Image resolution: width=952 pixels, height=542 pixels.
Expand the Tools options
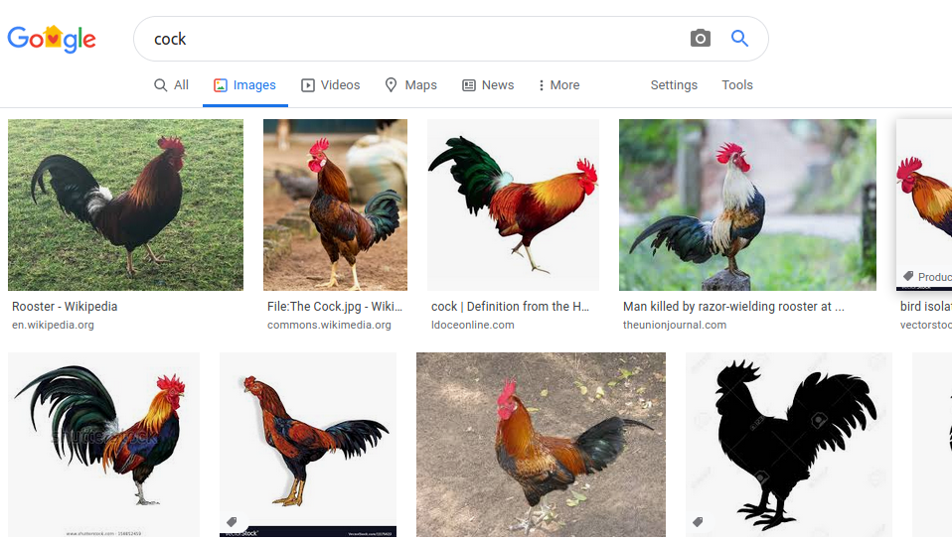pyautogui.click(x=736, y=85)
